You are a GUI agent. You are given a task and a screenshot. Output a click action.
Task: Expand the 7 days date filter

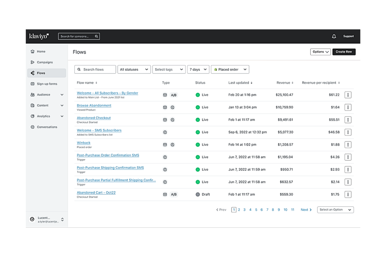tap(198, 69)
